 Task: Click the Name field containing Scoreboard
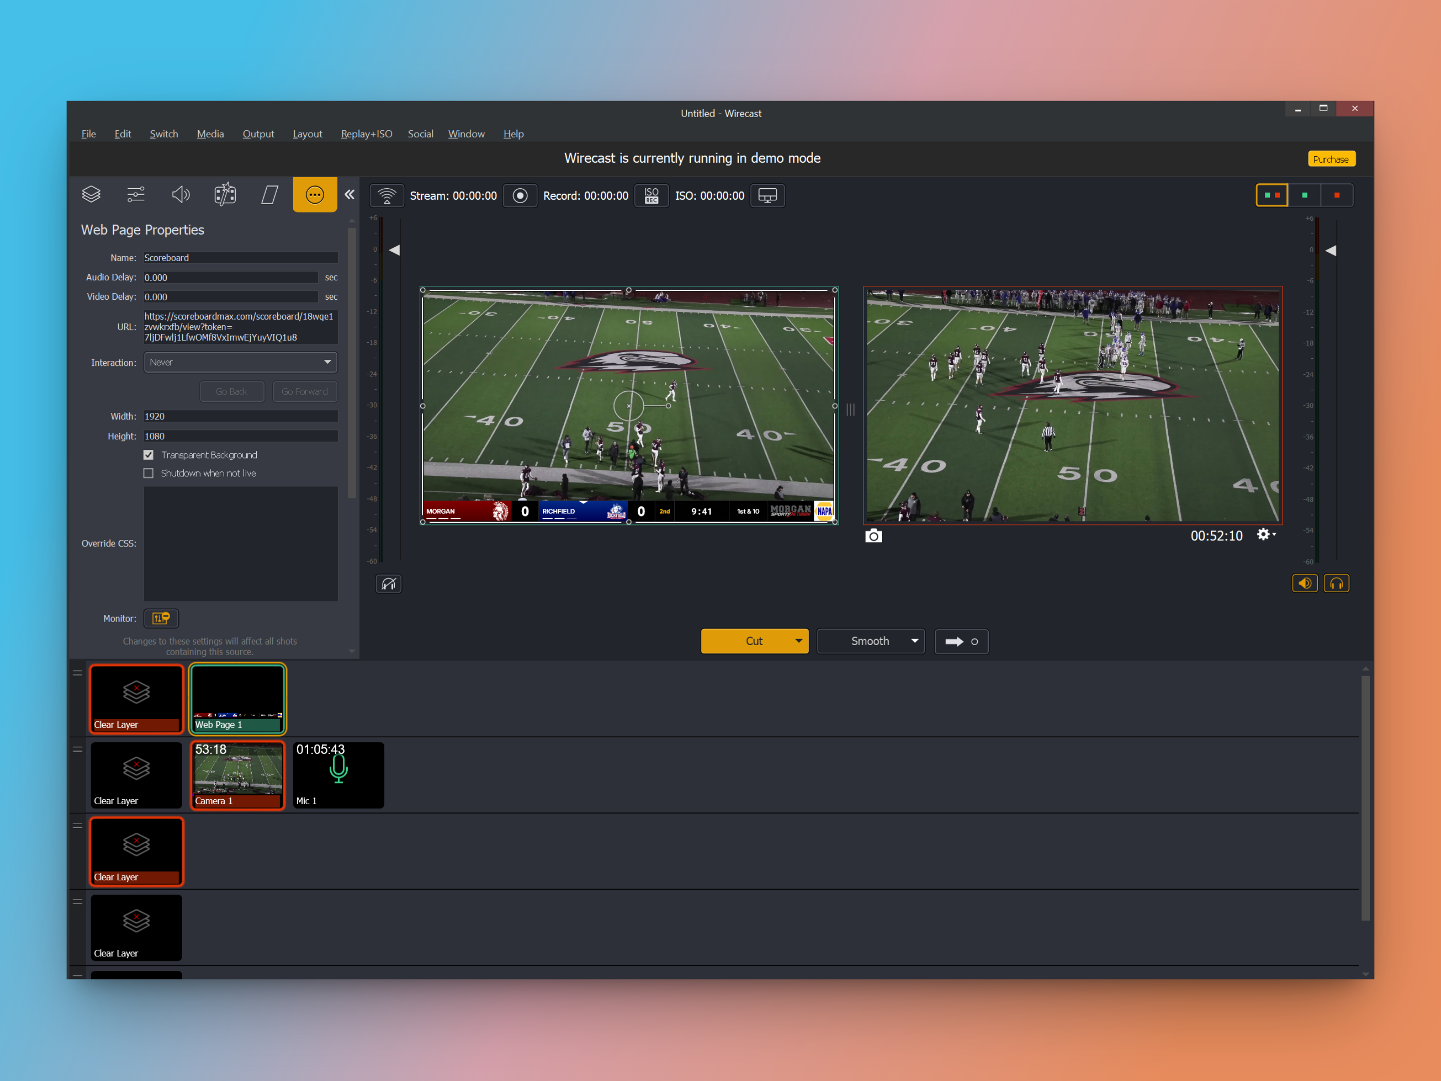[240, 258]
